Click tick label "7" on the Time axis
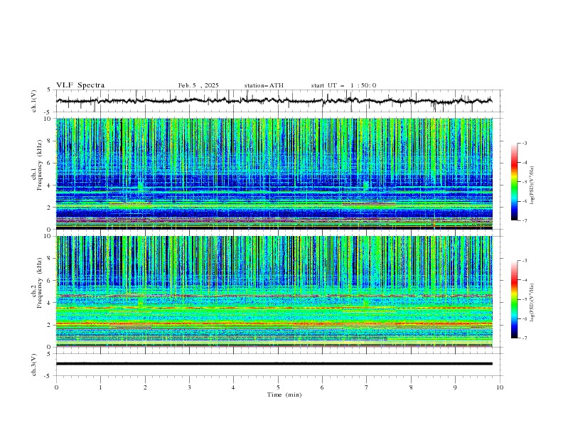563x435 pixels. tap(367, 387)
